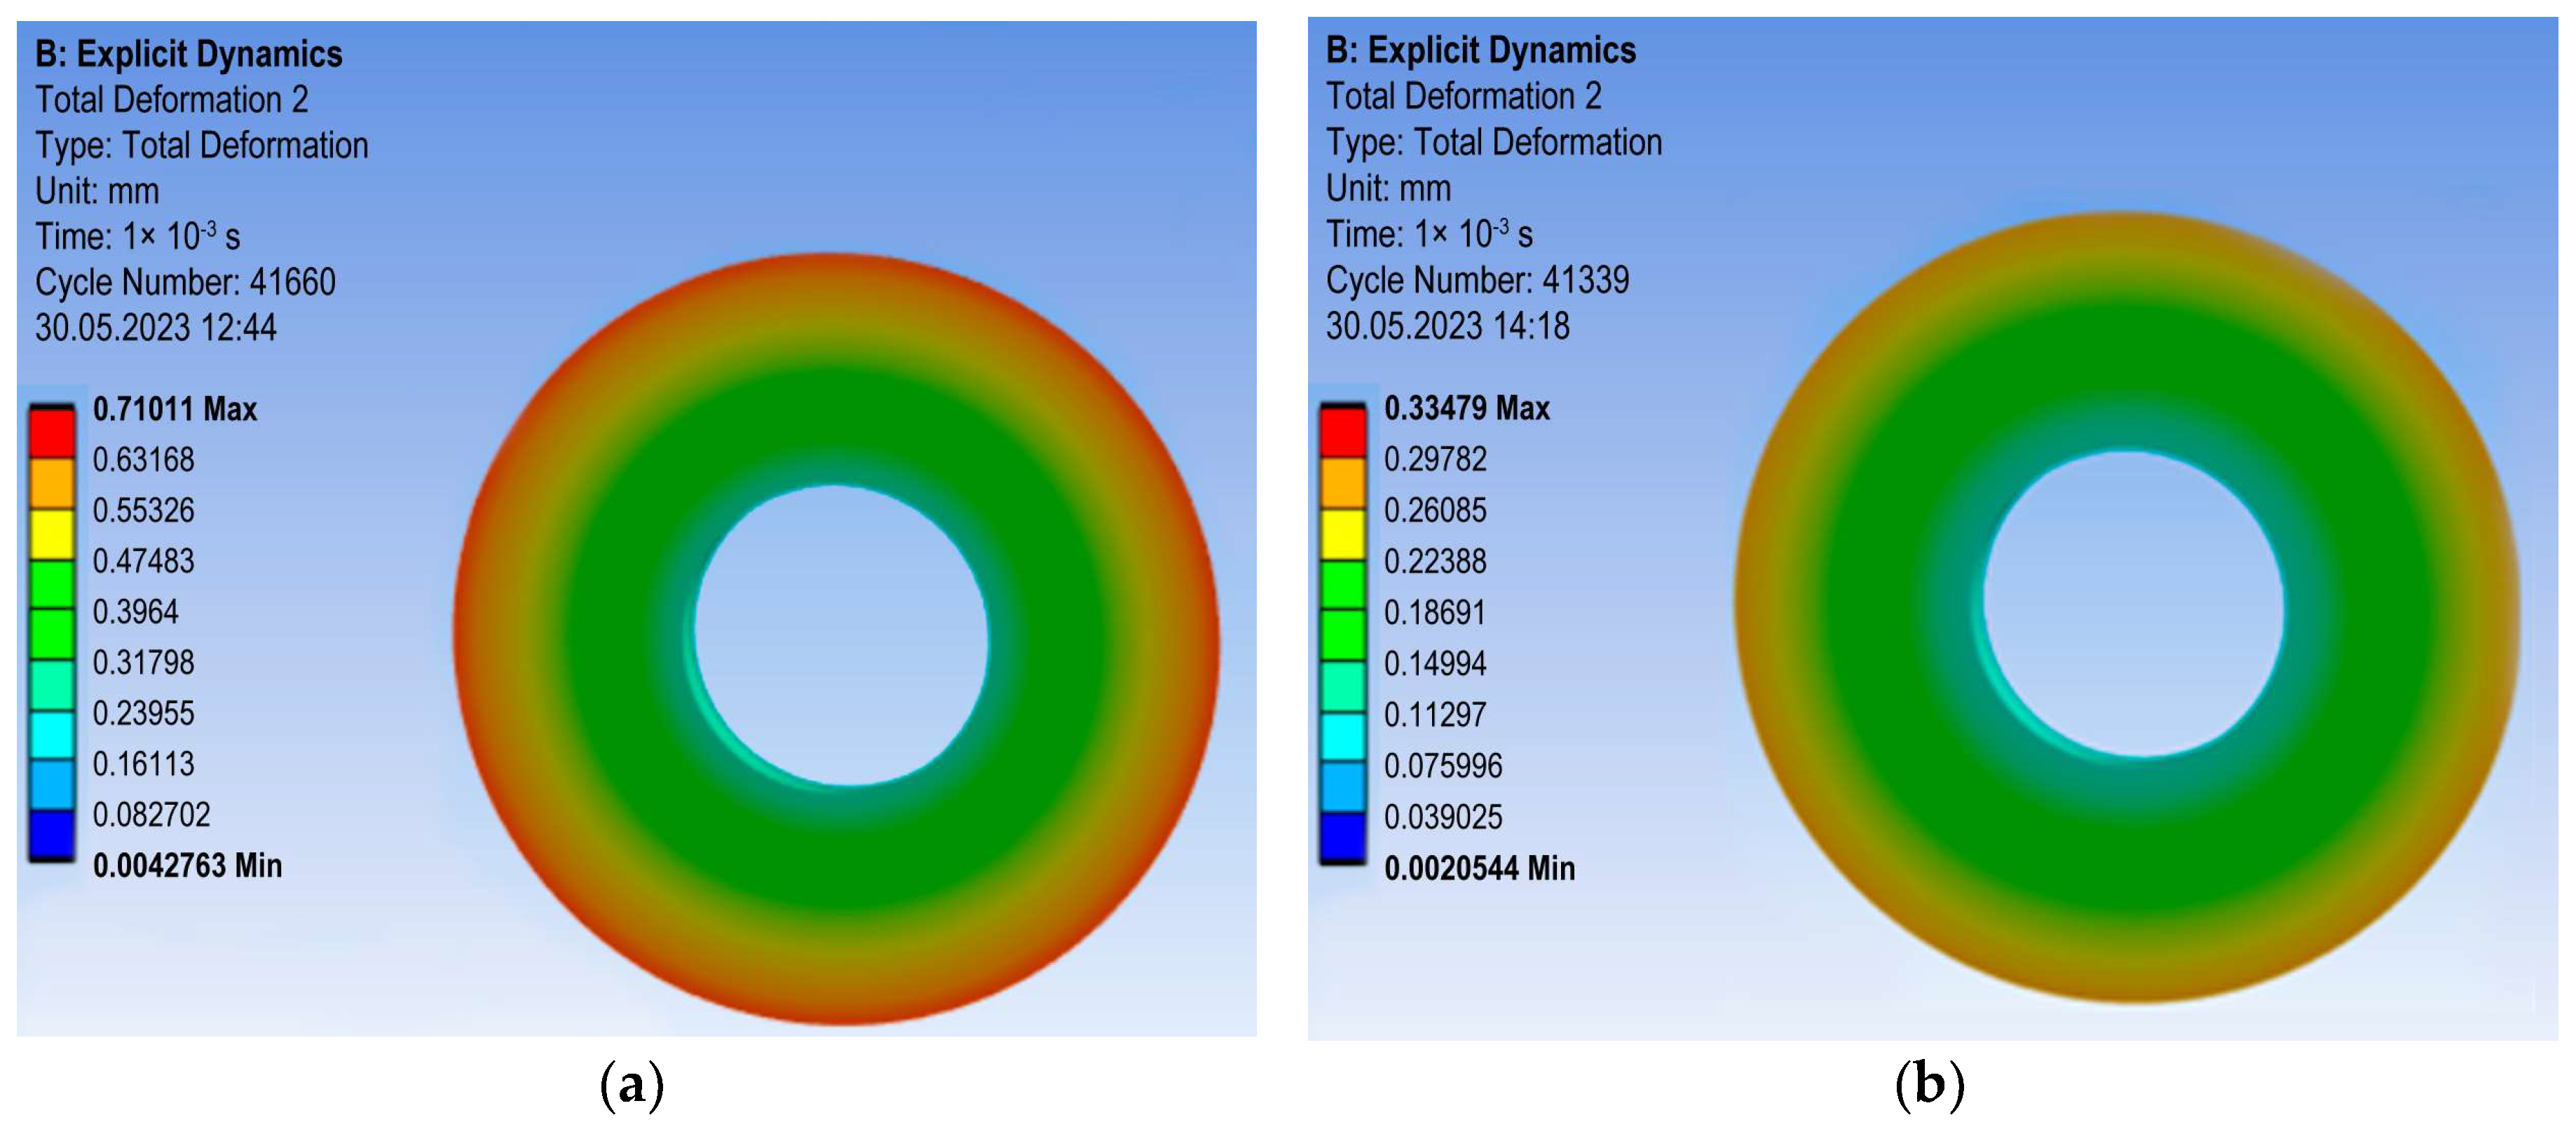Click yellow swatch in right legend

click(1342, 534)
